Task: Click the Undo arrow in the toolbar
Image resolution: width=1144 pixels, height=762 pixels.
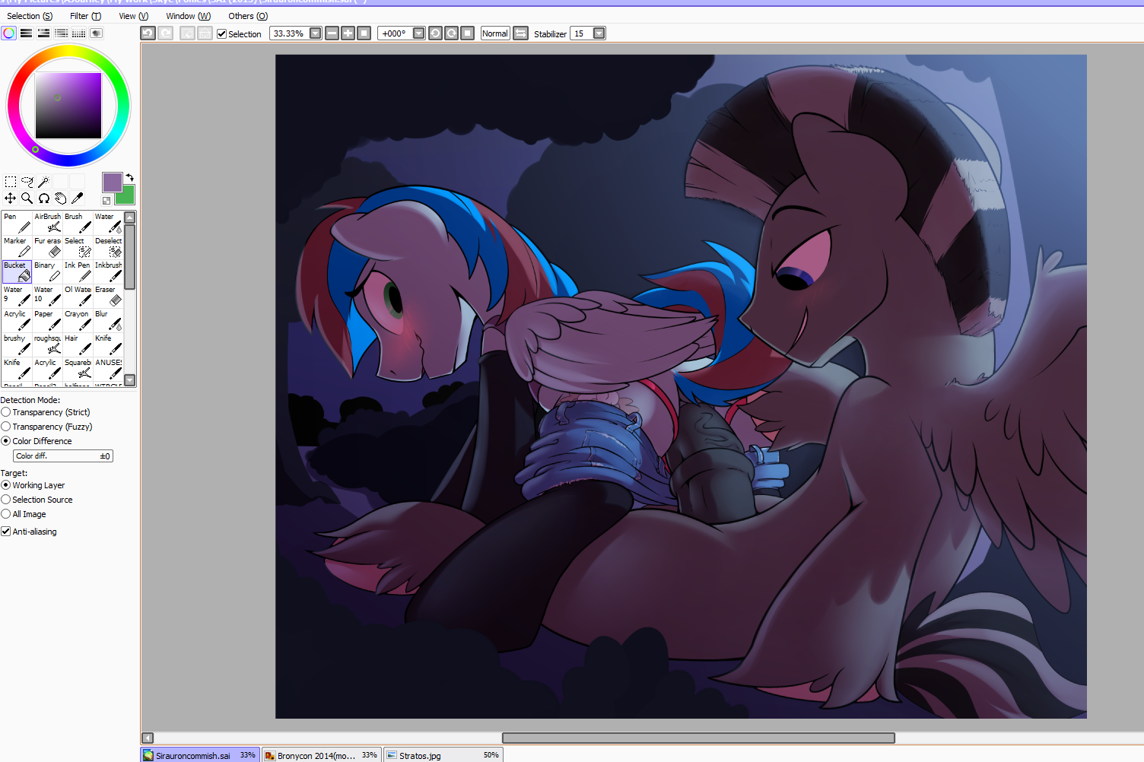Action: [x=148, y=33]
